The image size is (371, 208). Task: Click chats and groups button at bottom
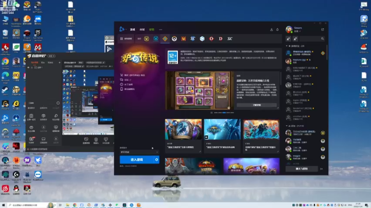click(x=301, y=169)
